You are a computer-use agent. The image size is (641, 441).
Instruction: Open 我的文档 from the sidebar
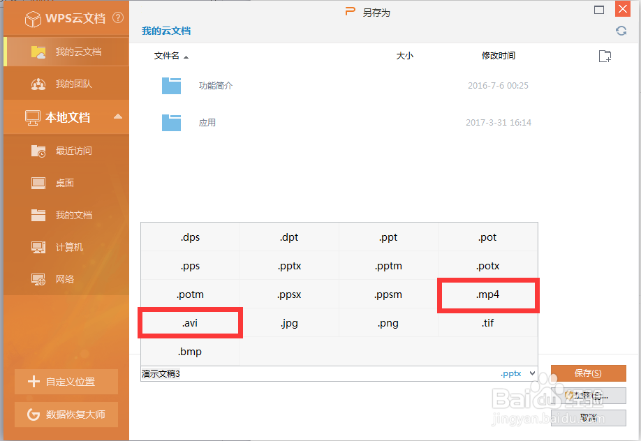tap(66, 215)
